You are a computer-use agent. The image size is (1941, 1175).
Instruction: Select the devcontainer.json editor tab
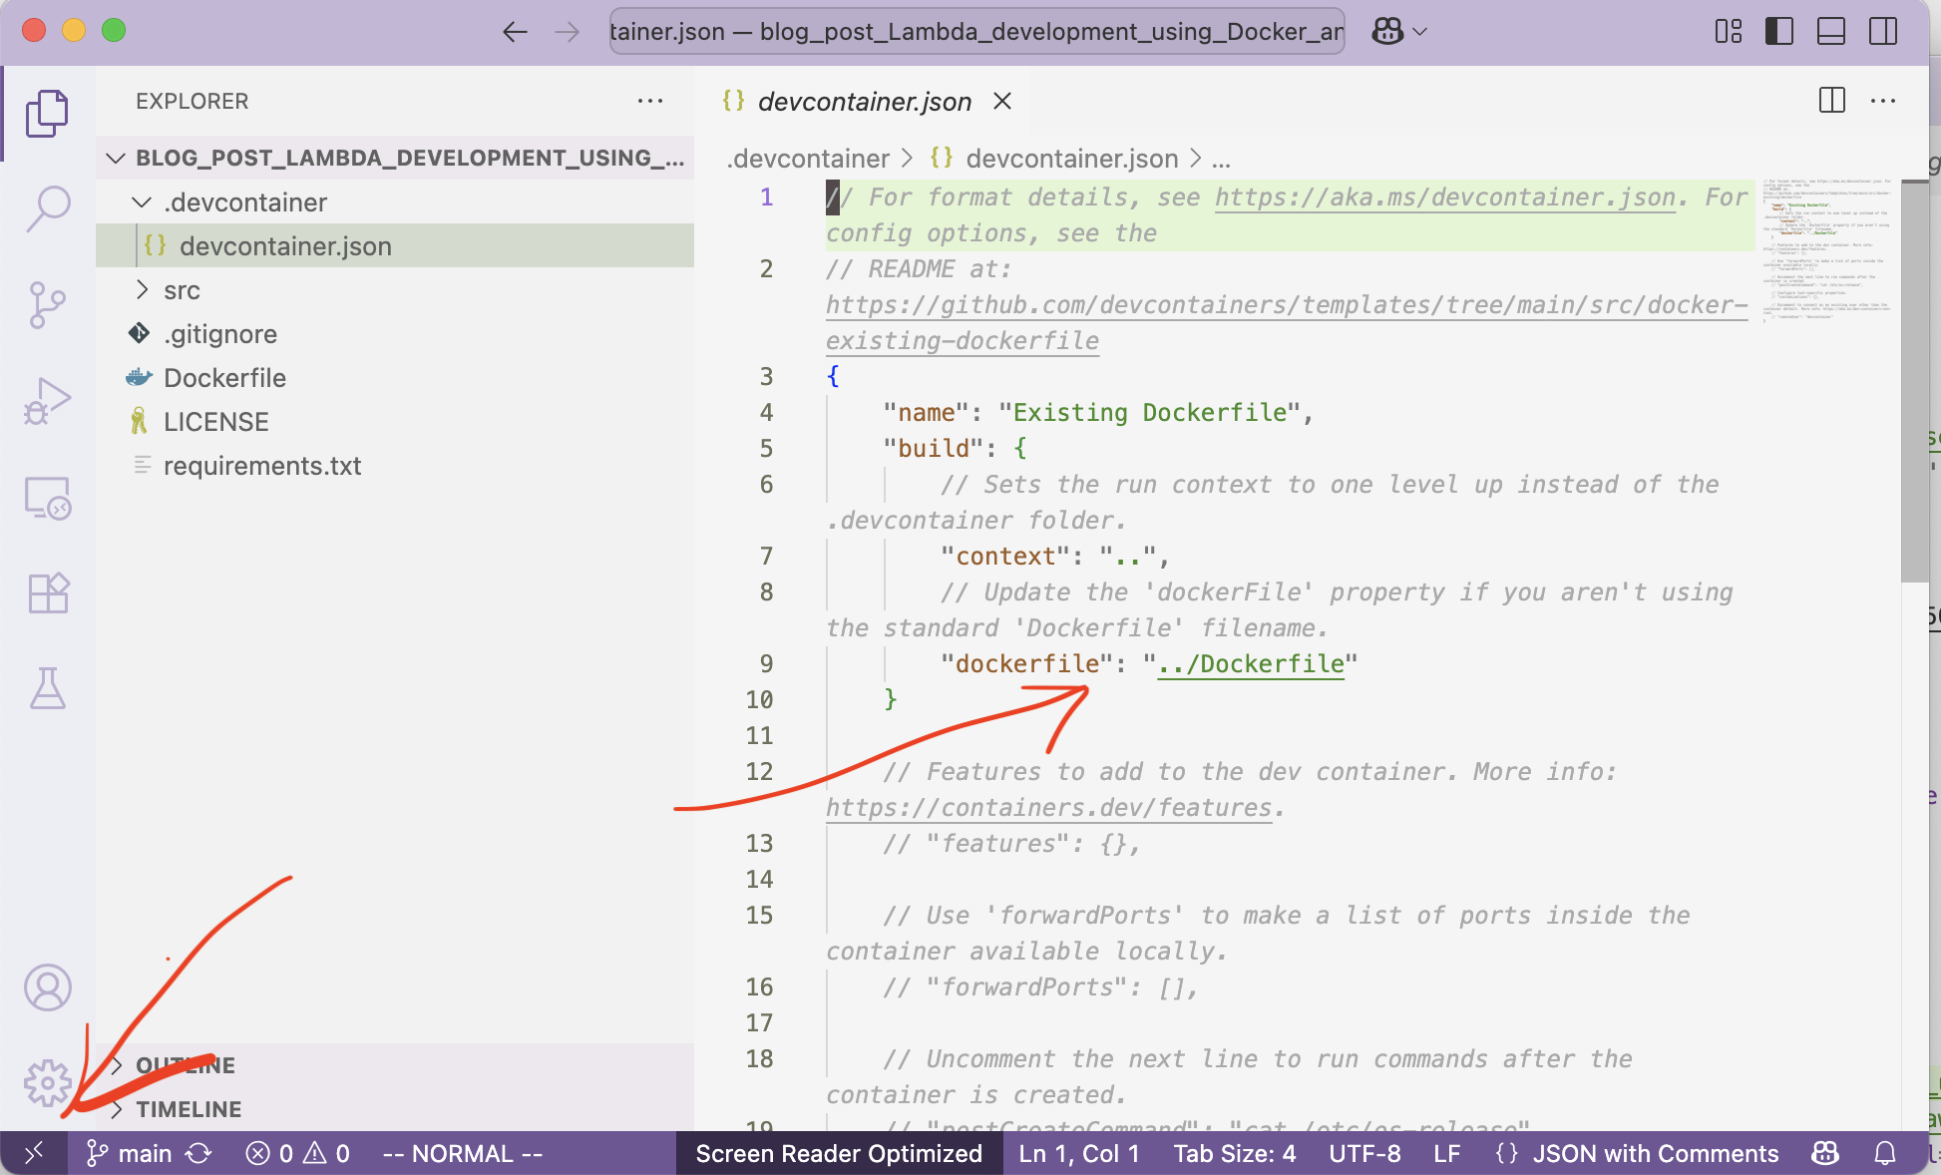[x=864, y=101]
